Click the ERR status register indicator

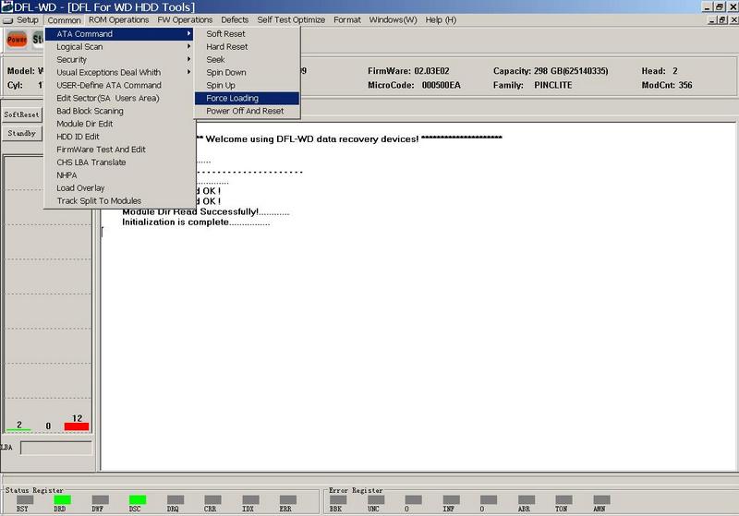288,500
